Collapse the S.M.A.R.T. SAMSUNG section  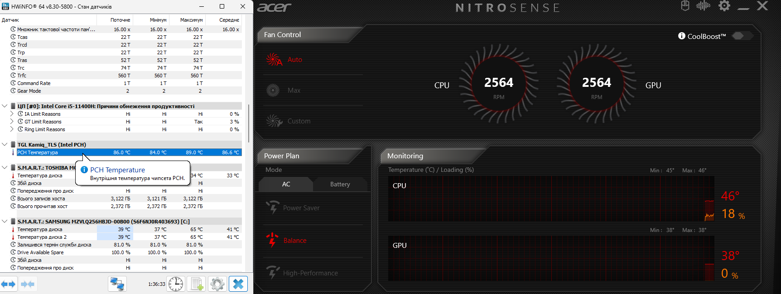[x=5, y=222]
